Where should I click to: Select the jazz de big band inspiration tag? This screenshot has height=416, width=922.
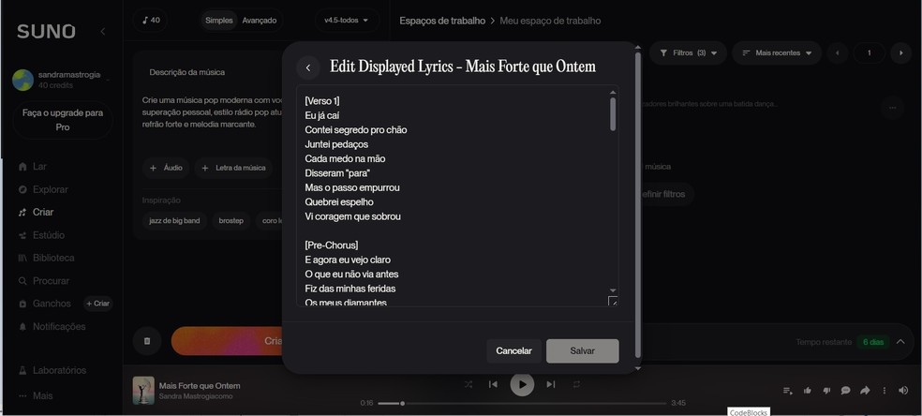click(x=174, y=221)
